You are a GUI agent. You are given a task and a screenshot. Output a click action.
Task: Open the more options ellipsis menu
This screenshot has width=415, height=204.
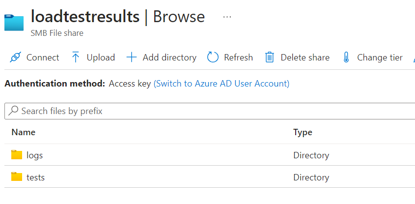(x=227, y=17)
